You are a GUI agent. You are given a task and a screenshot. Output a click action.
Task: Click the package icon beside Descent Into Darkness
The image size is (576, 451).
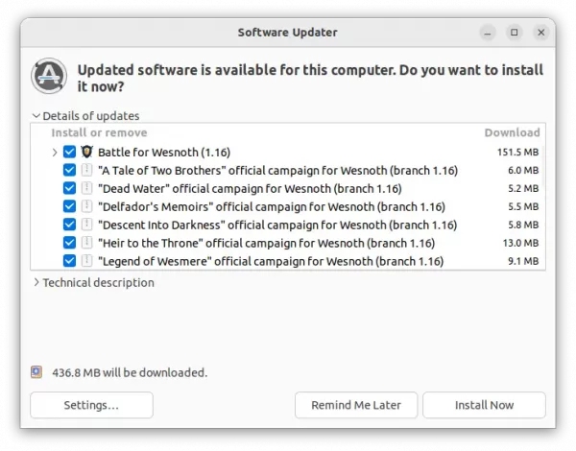pos(86,225)
